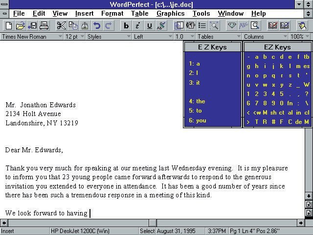313x235 pixels.
Task: Open the Tools menu
Action: (x=201, y=13)
